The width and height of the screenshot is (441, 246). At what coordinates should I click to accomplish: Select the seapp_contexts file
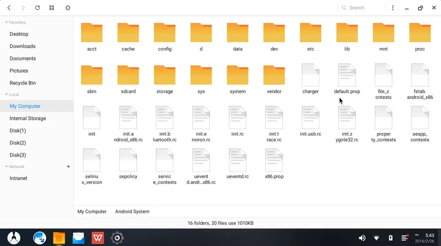coord(420,125)
